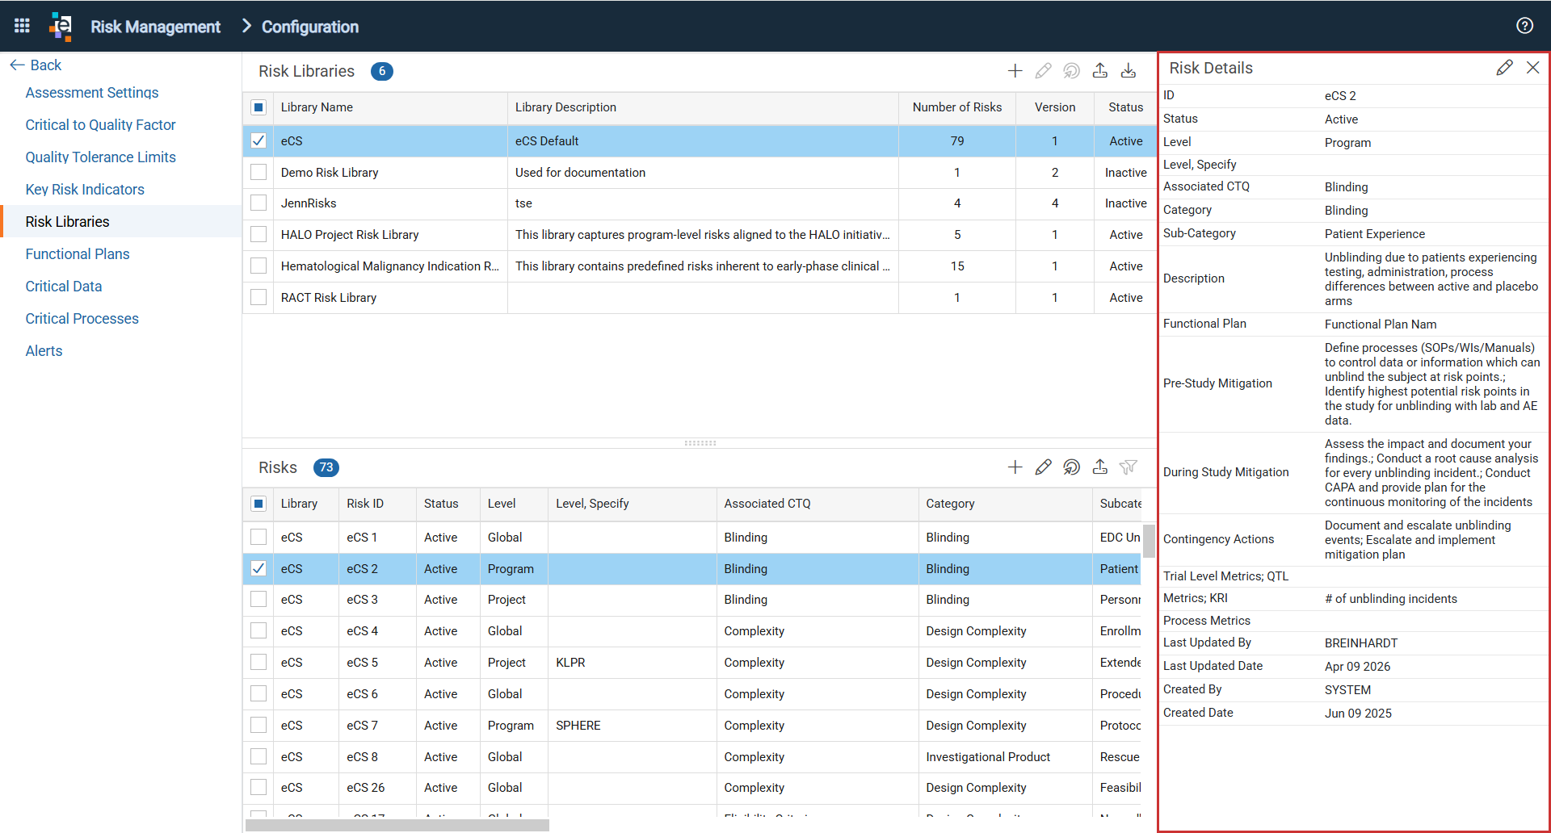
Task: Open the app launcher grid icon
Action: (x=22, y=26)
